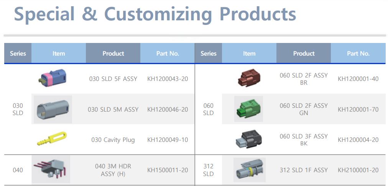This screenshot has width=388, height=186.
Task: Select the 312 SLD series cell
Action: click(x=208, y=170)
